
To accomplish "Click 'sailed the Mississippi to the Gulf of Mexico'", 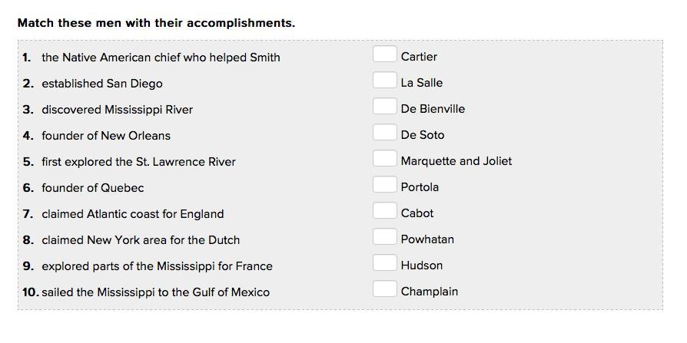I will click(156, 292).
